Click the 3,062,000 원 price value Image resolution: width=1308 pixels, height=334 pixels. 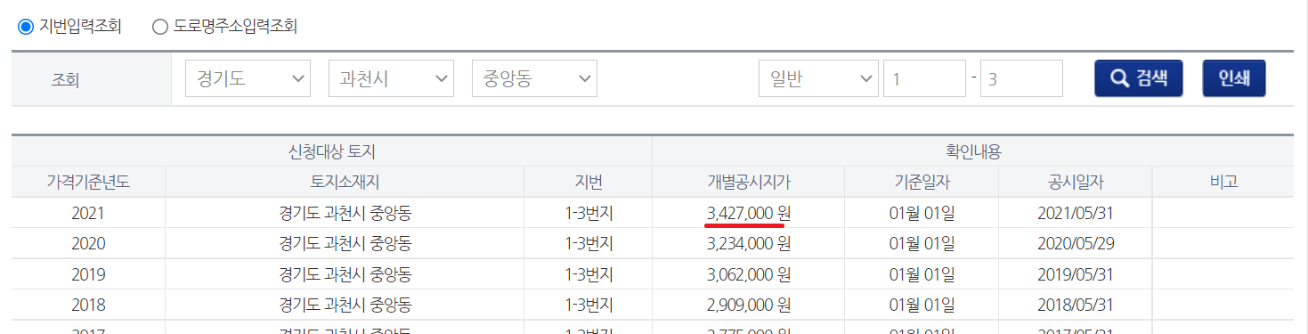[x=749, y=274]
